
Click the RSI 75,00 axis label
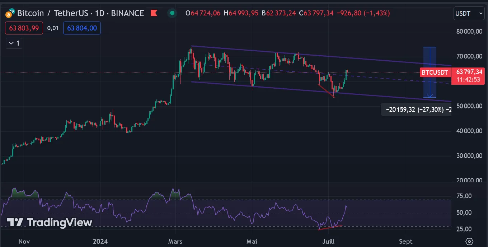click(464, 196)
